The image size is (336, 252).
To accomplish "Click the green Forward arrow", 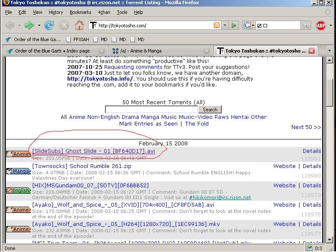I will [x=29, y=26].
